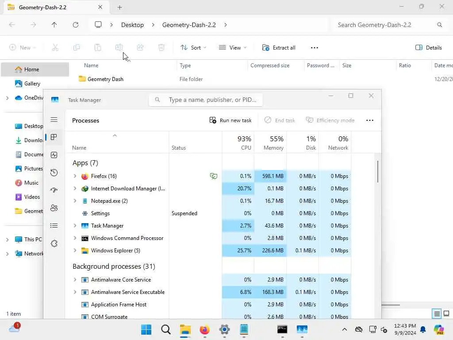Open Task Manager hamburger navigation menu
Image resolution: width=453 pixels, height=340 pixels.
click(54, 120)
